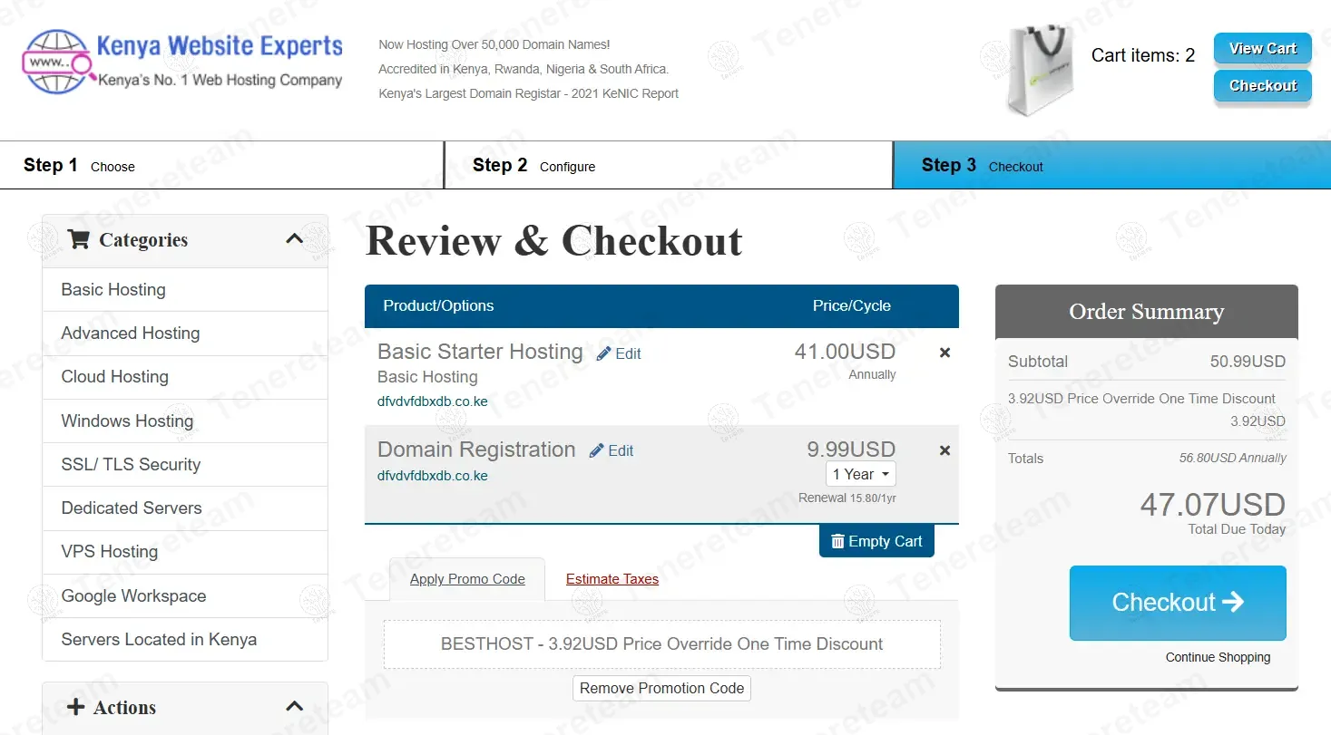Click the Domain Registration product title
Viewport: 1331px width, 735px height.
coord(476,450)
